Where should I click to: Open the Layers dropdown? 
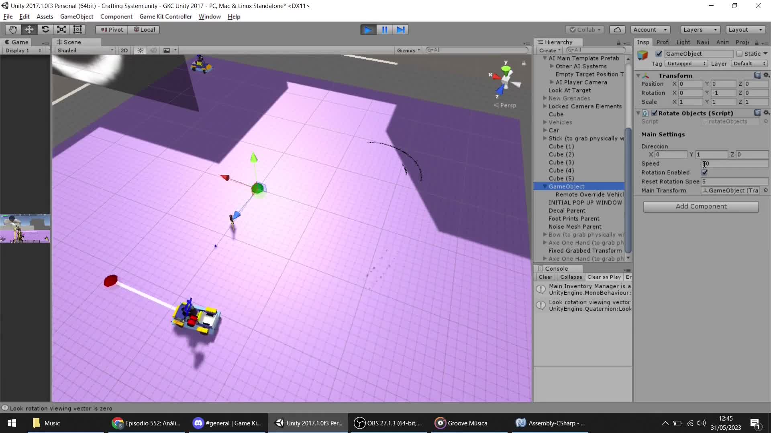pyautogui.click(x=700, y=30)
